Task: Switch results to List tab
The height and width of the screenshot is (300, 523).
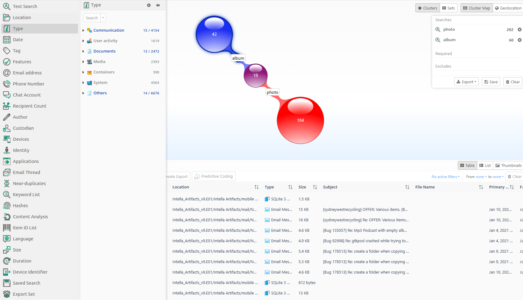Action: click(x=485, y=165)
